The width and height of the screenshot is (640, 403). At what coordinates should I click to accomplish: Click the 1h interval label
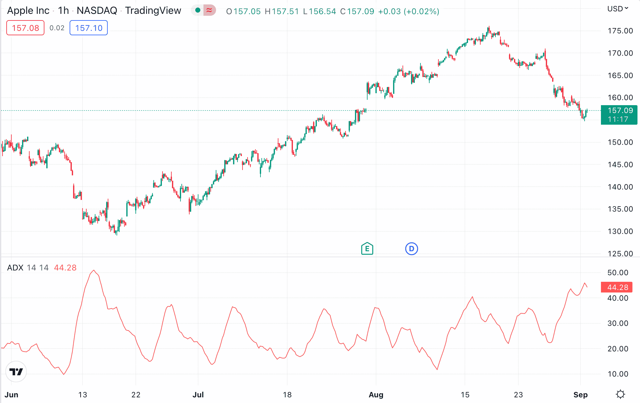point(63,11)
